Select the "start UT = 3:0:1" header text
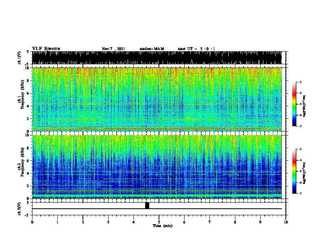The width and height of the screenshot is (322, 249). click(x=196, y=49)
